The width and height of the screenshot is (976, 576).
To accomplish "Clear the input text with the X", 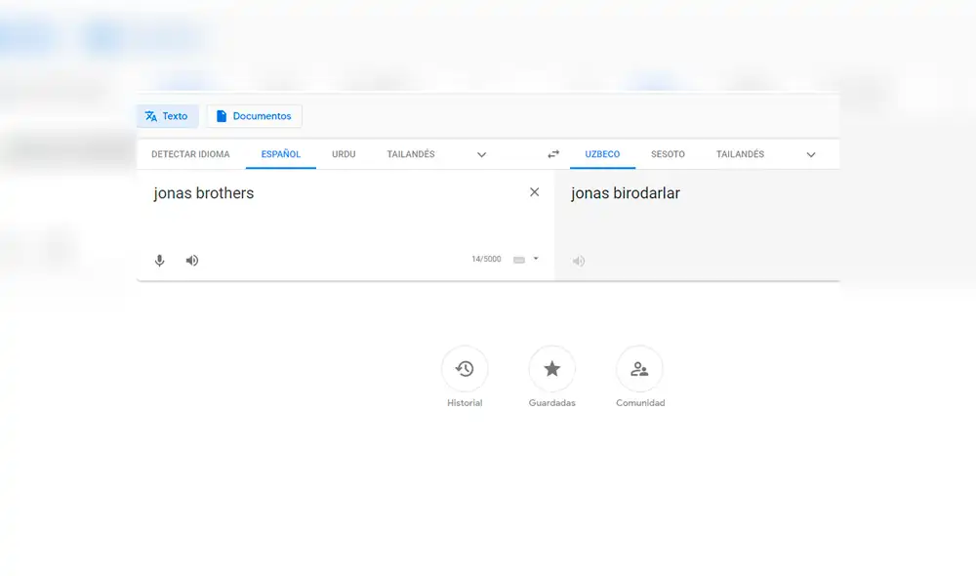I will [534, 192].
